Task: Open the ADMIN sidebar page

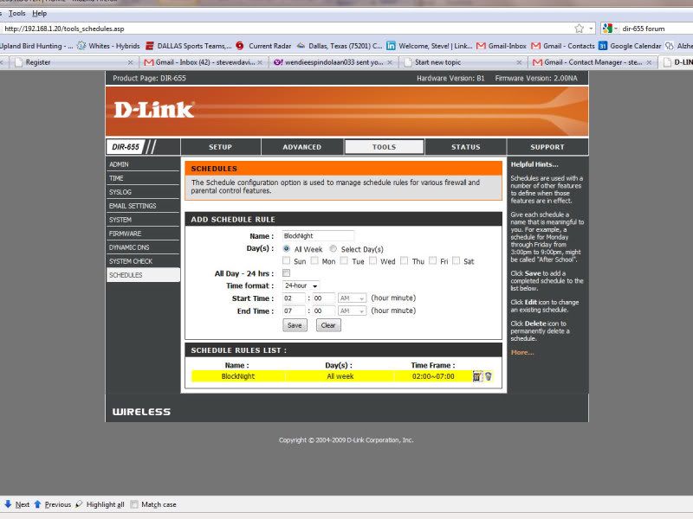Action: 143,164
